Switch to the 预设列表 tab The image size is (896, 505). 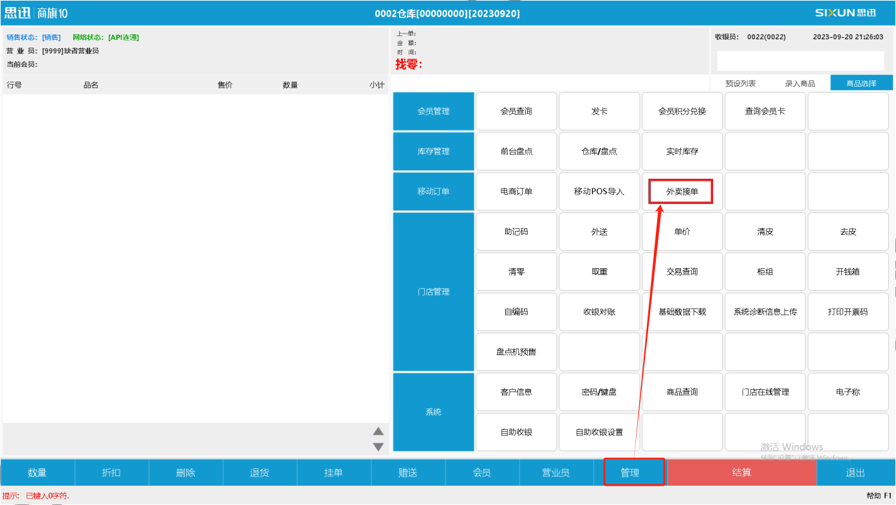(x=740, y=83)
